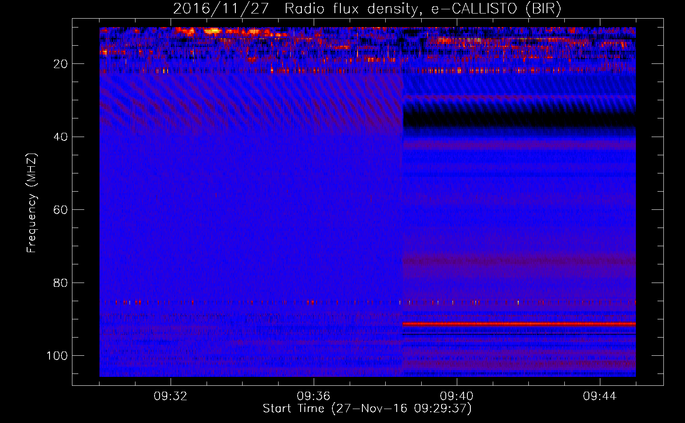Click the 'Start Time (27-Nov-16 09:29:37)' label

pos(367,409)
